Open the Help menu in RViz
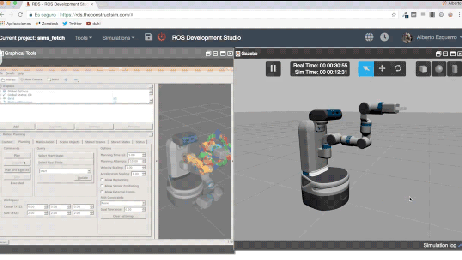The height and width of the screenshot is (260, 462). pyautogui.click(x=20, y=73)
